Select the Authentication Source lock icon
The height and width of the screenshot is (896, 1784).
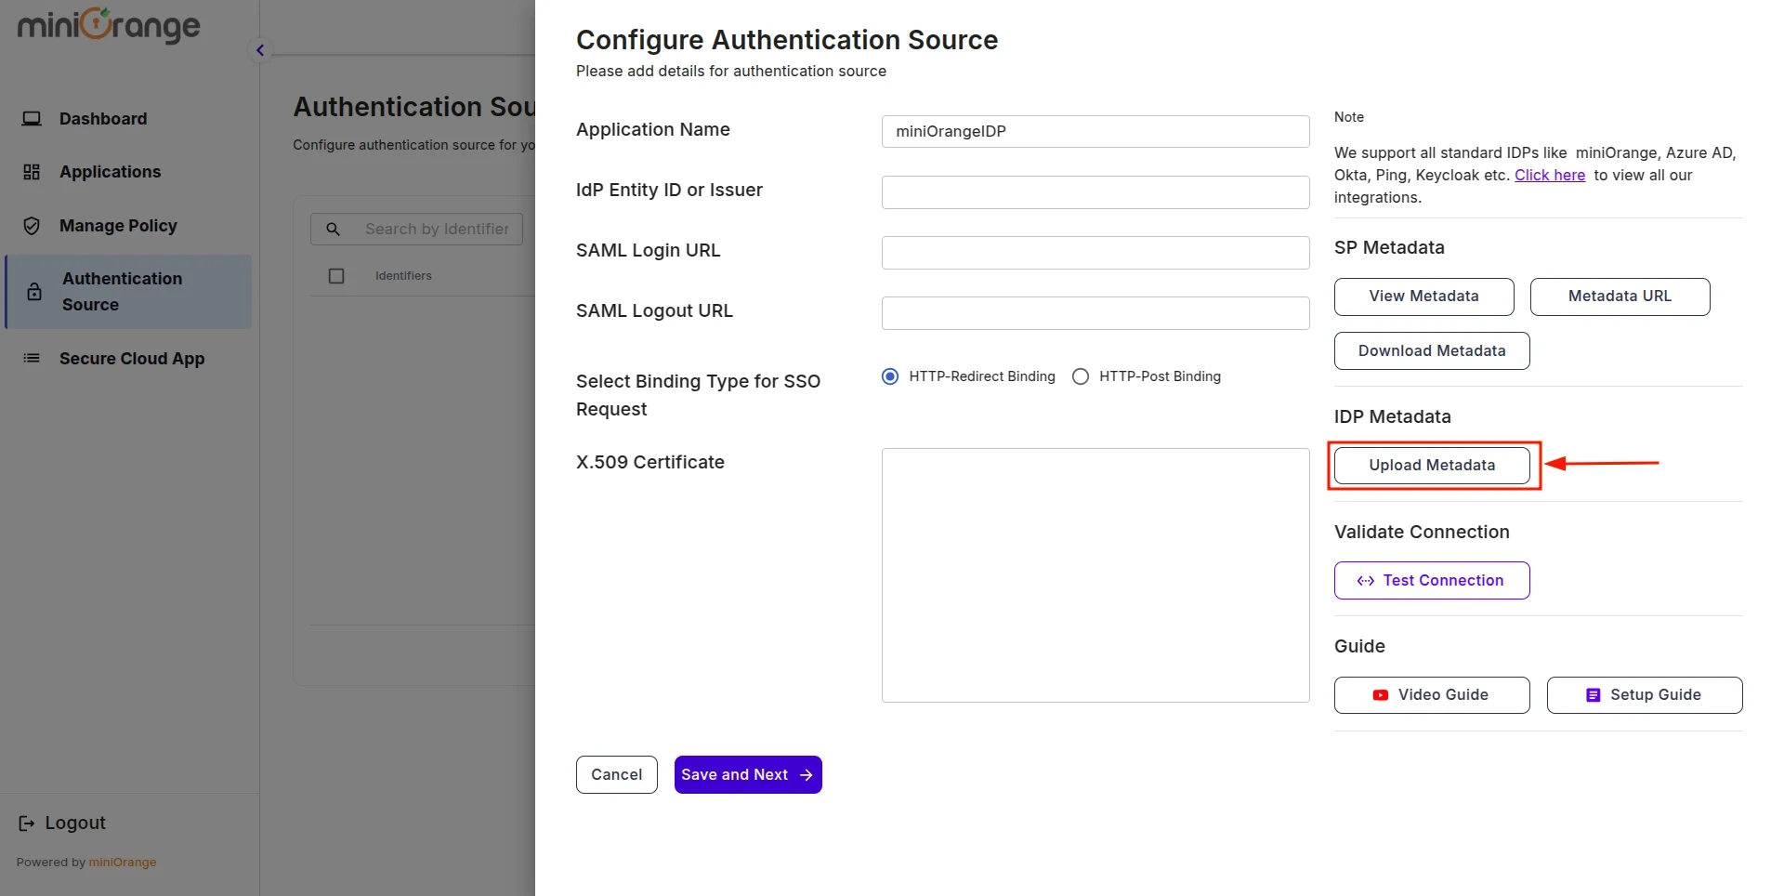(x=34, y=291)
